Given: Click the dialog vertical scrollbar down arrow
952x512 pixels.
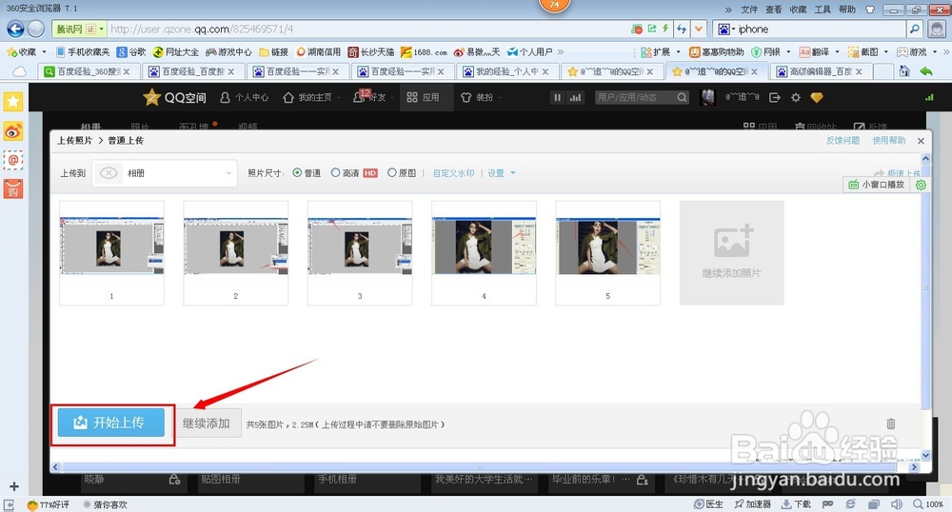Looking at the screenshot, I should tap(926, 455).
